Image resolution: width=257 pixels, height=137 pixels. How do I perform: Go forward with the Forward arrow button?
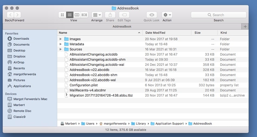coord(17,15)
